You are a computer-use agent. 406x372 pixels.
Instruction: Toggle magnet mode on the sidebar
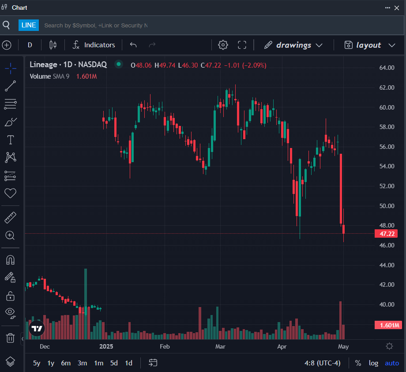pos(10,260)
